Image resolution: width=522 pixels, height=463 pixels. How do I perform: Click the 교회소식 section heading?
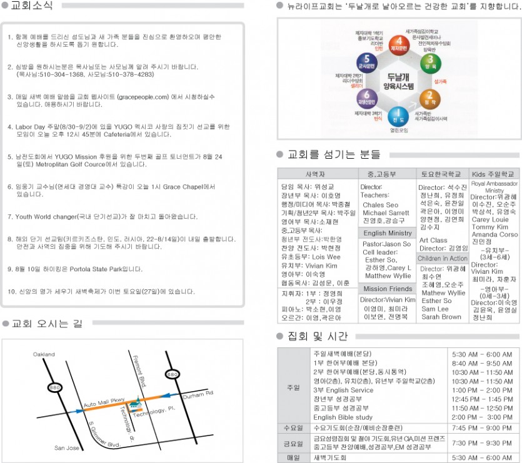(32, 6)
